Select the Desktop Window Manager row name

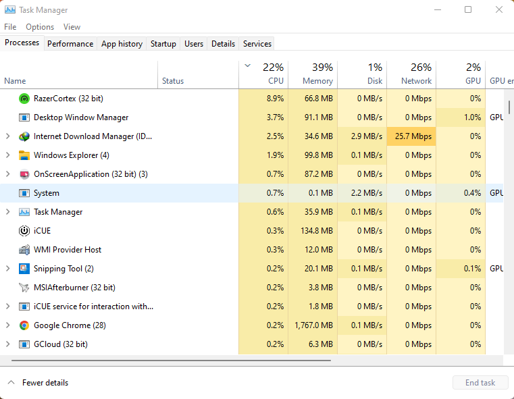[81, 117]
